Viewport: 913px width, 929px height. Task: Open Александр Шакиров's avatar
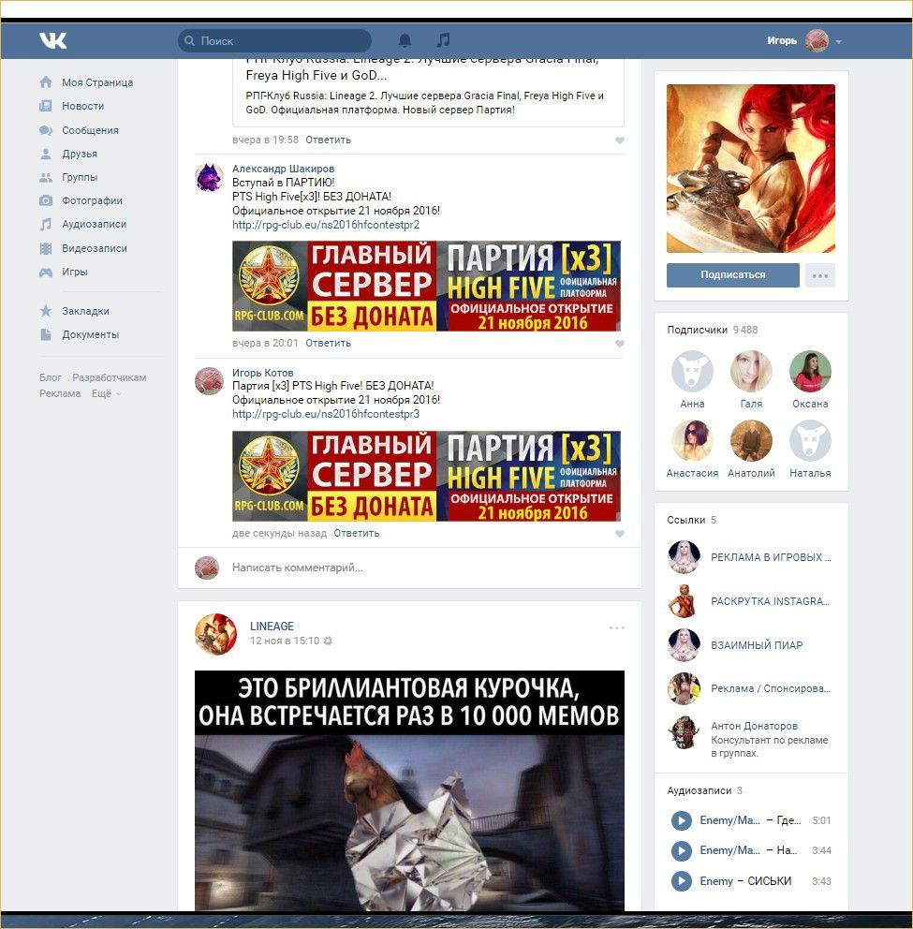(x=209, y=178)
